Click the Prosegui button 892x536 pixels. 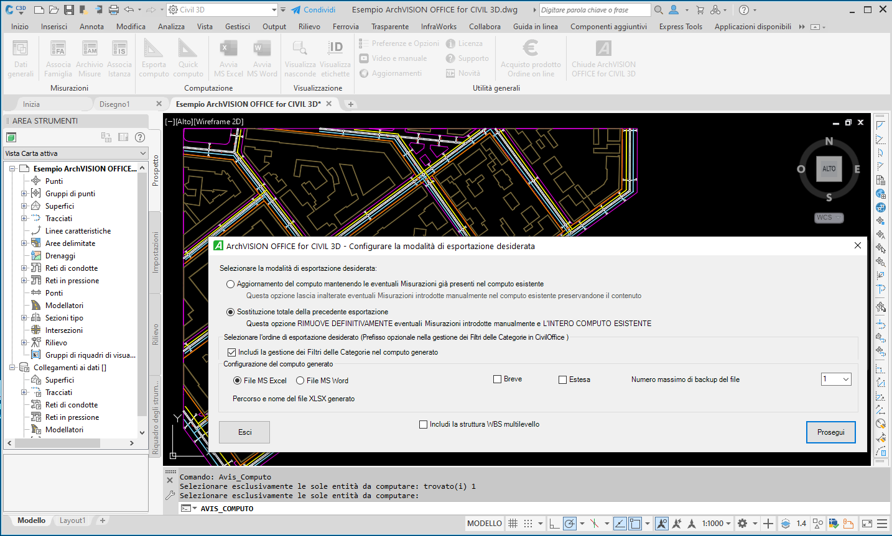coord(830,432)
